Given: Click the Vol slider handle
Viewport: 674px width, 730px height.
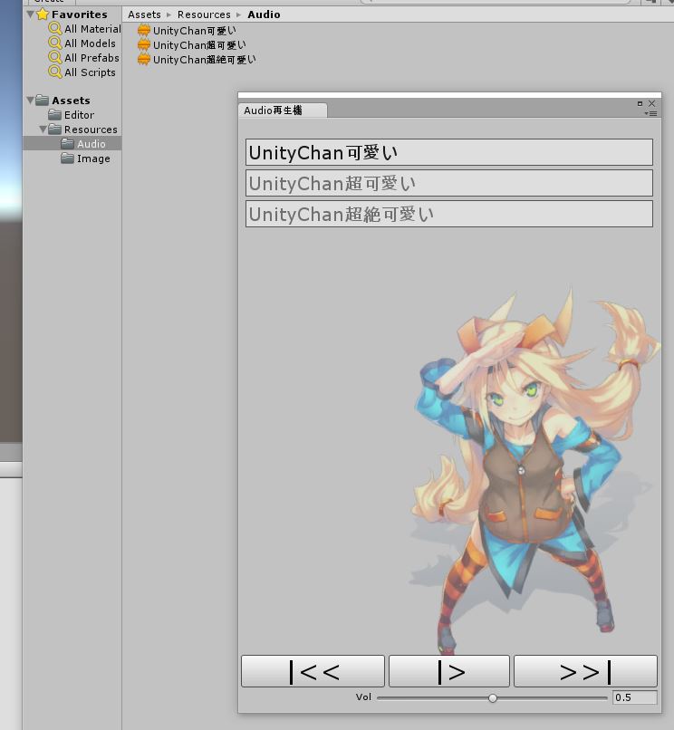Looking at the screenshot, I should pos(492,698).
